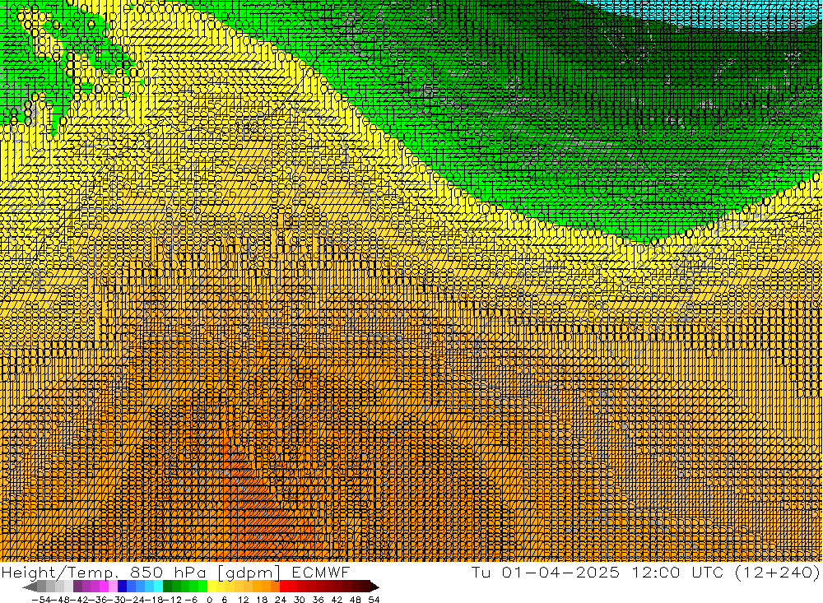Click the legend value '42' (positive)
823x603 pixels.
pos(337,600)
